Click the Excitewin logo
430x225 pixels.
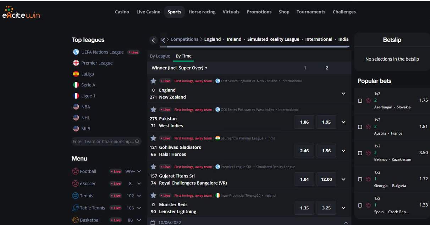point(21,12)
